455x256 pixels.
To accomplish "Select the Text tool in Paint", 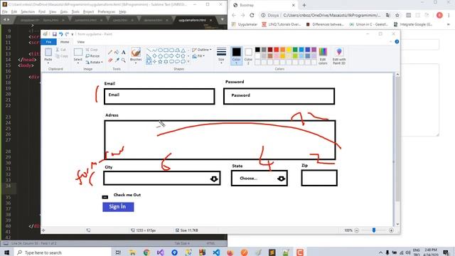I will (123, 52).
